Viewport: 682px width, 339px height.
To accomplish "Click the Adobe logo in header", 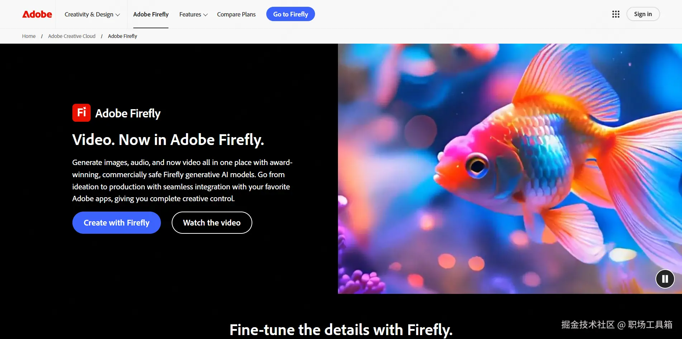I will (37, 14).
